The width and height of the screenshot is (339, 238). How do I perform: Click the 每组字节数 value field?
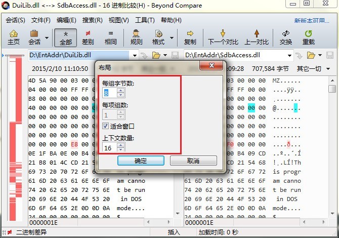click(110, 93)
